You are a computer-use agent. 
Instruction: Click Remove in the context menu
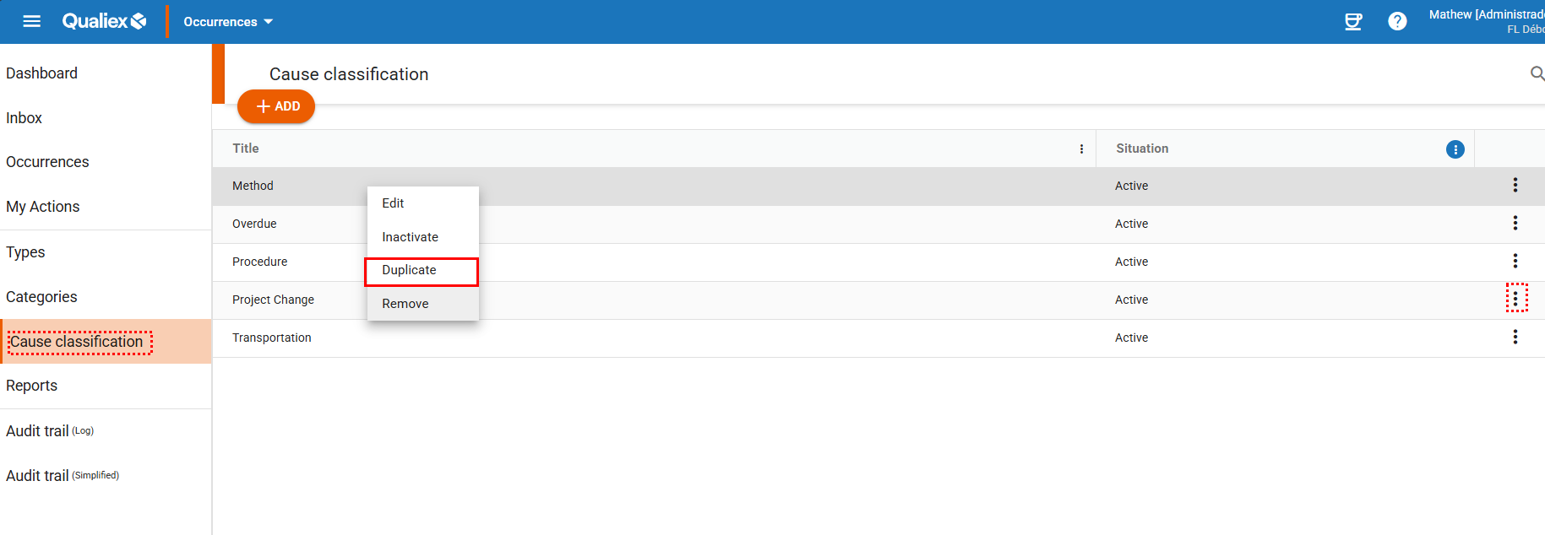tap(405, 304)
